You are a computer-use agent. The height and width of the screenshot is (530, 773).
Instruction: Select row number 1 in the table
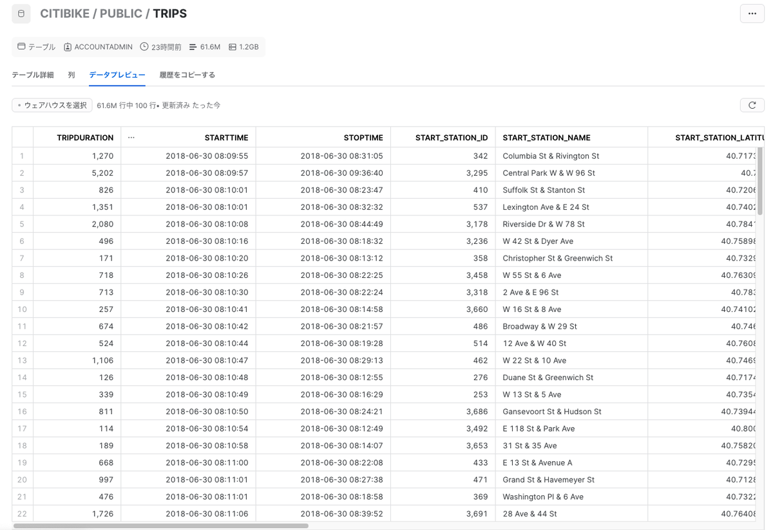pyautogui.click(x=23, y=156)
